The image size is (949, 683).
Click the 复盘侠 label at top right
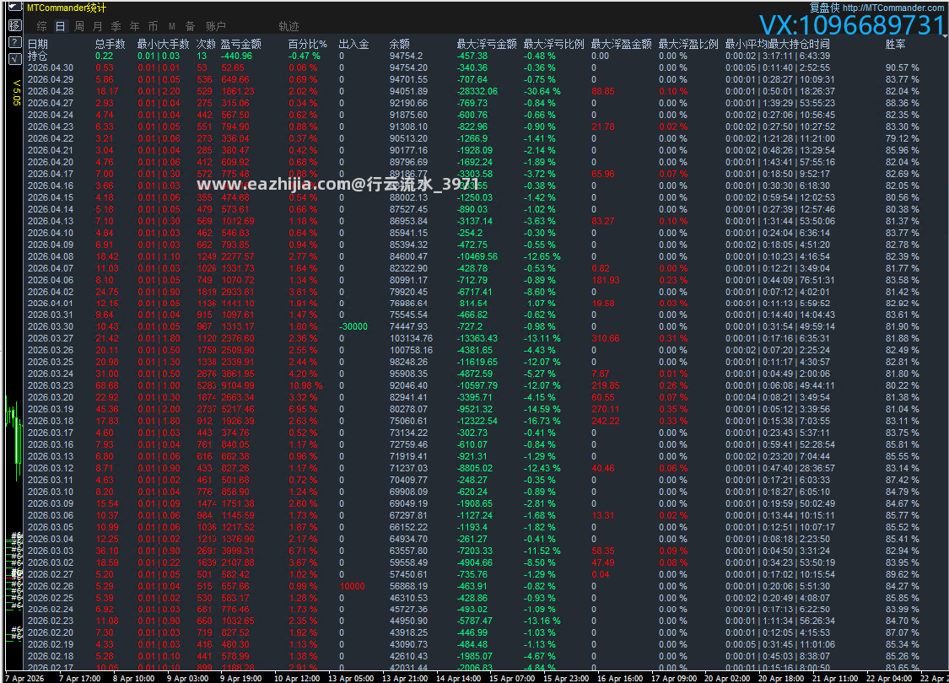click(824, 8)
